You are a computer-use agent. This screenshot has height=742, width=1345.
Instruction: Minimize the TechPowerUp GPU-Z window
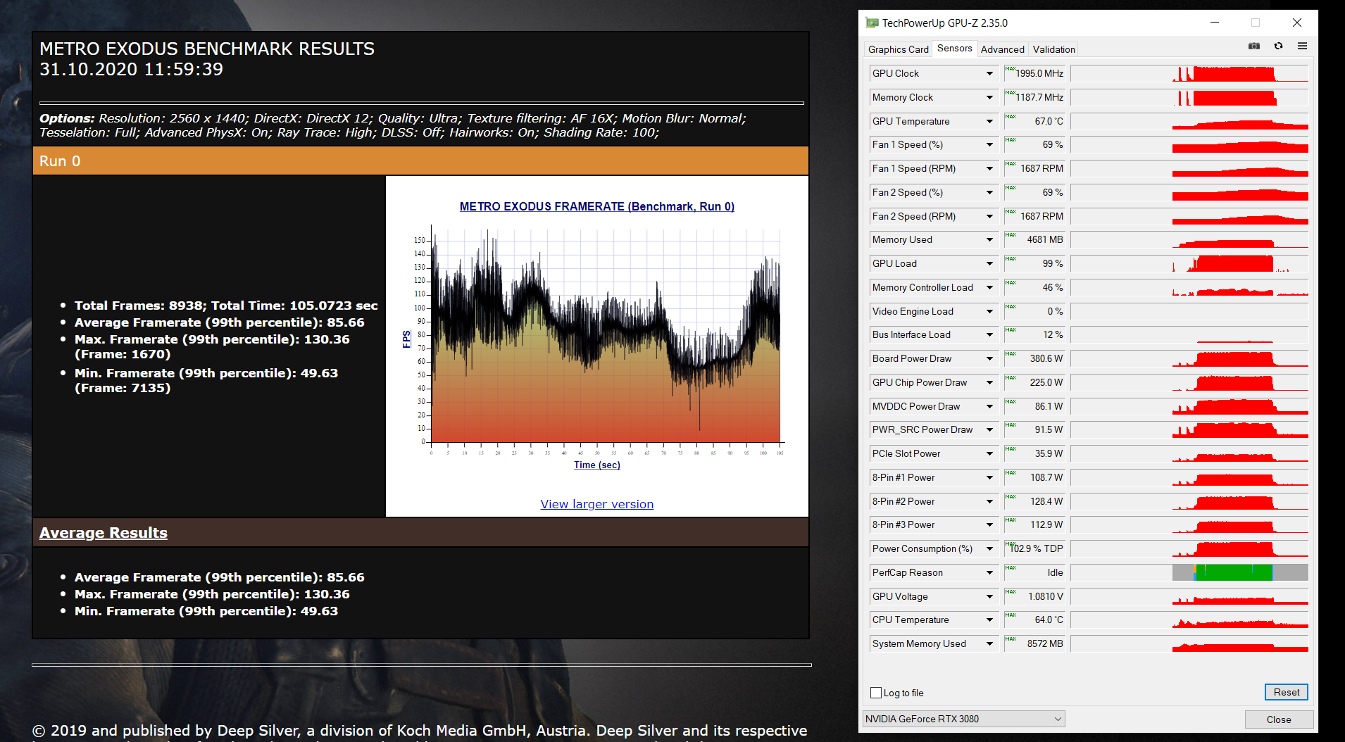pyautogui.click(x=1215, y=23)
